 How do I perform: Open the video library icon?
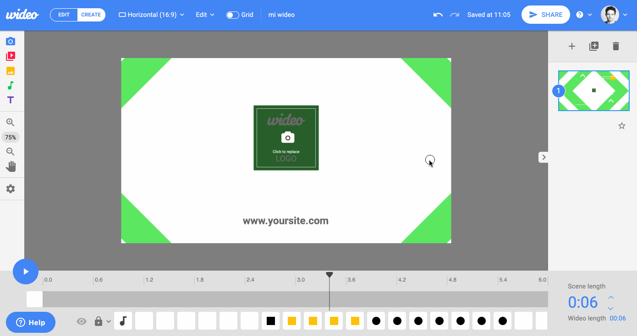[x=11, y=56]
